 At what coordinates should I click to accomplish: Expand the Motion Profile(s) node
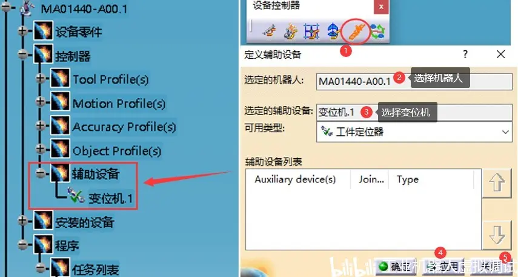pos(41,101)
